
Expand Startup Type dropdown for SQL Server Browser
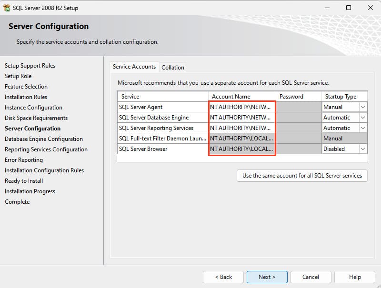[362, 149]
